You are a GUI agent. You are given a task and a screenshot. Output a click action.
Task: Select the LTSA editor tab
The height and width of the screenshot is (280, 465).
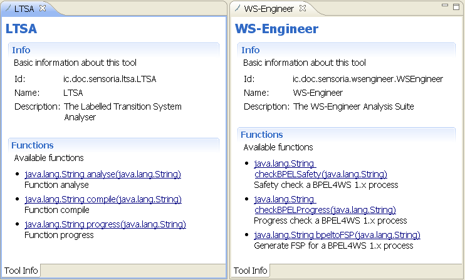[x=24, y=9]
